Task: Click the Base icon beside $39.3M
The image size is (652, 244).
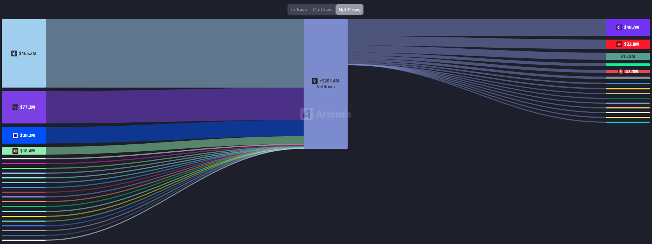Action: point(15,136)
